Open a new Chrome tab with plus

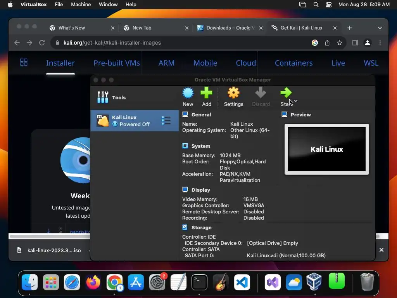point(350,28)
